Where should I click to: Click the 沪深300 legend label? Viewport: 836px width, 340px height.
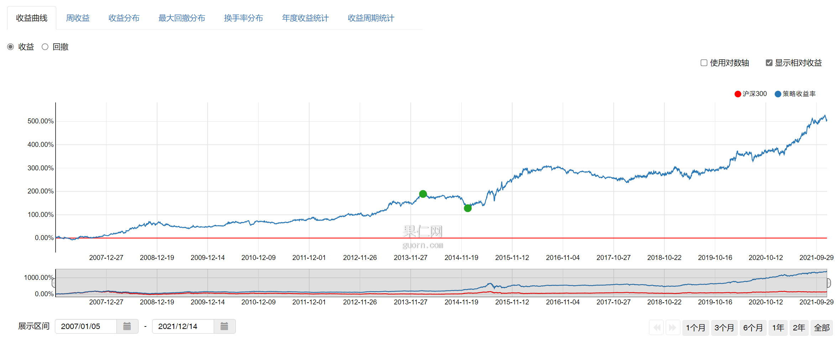(754, 94)
